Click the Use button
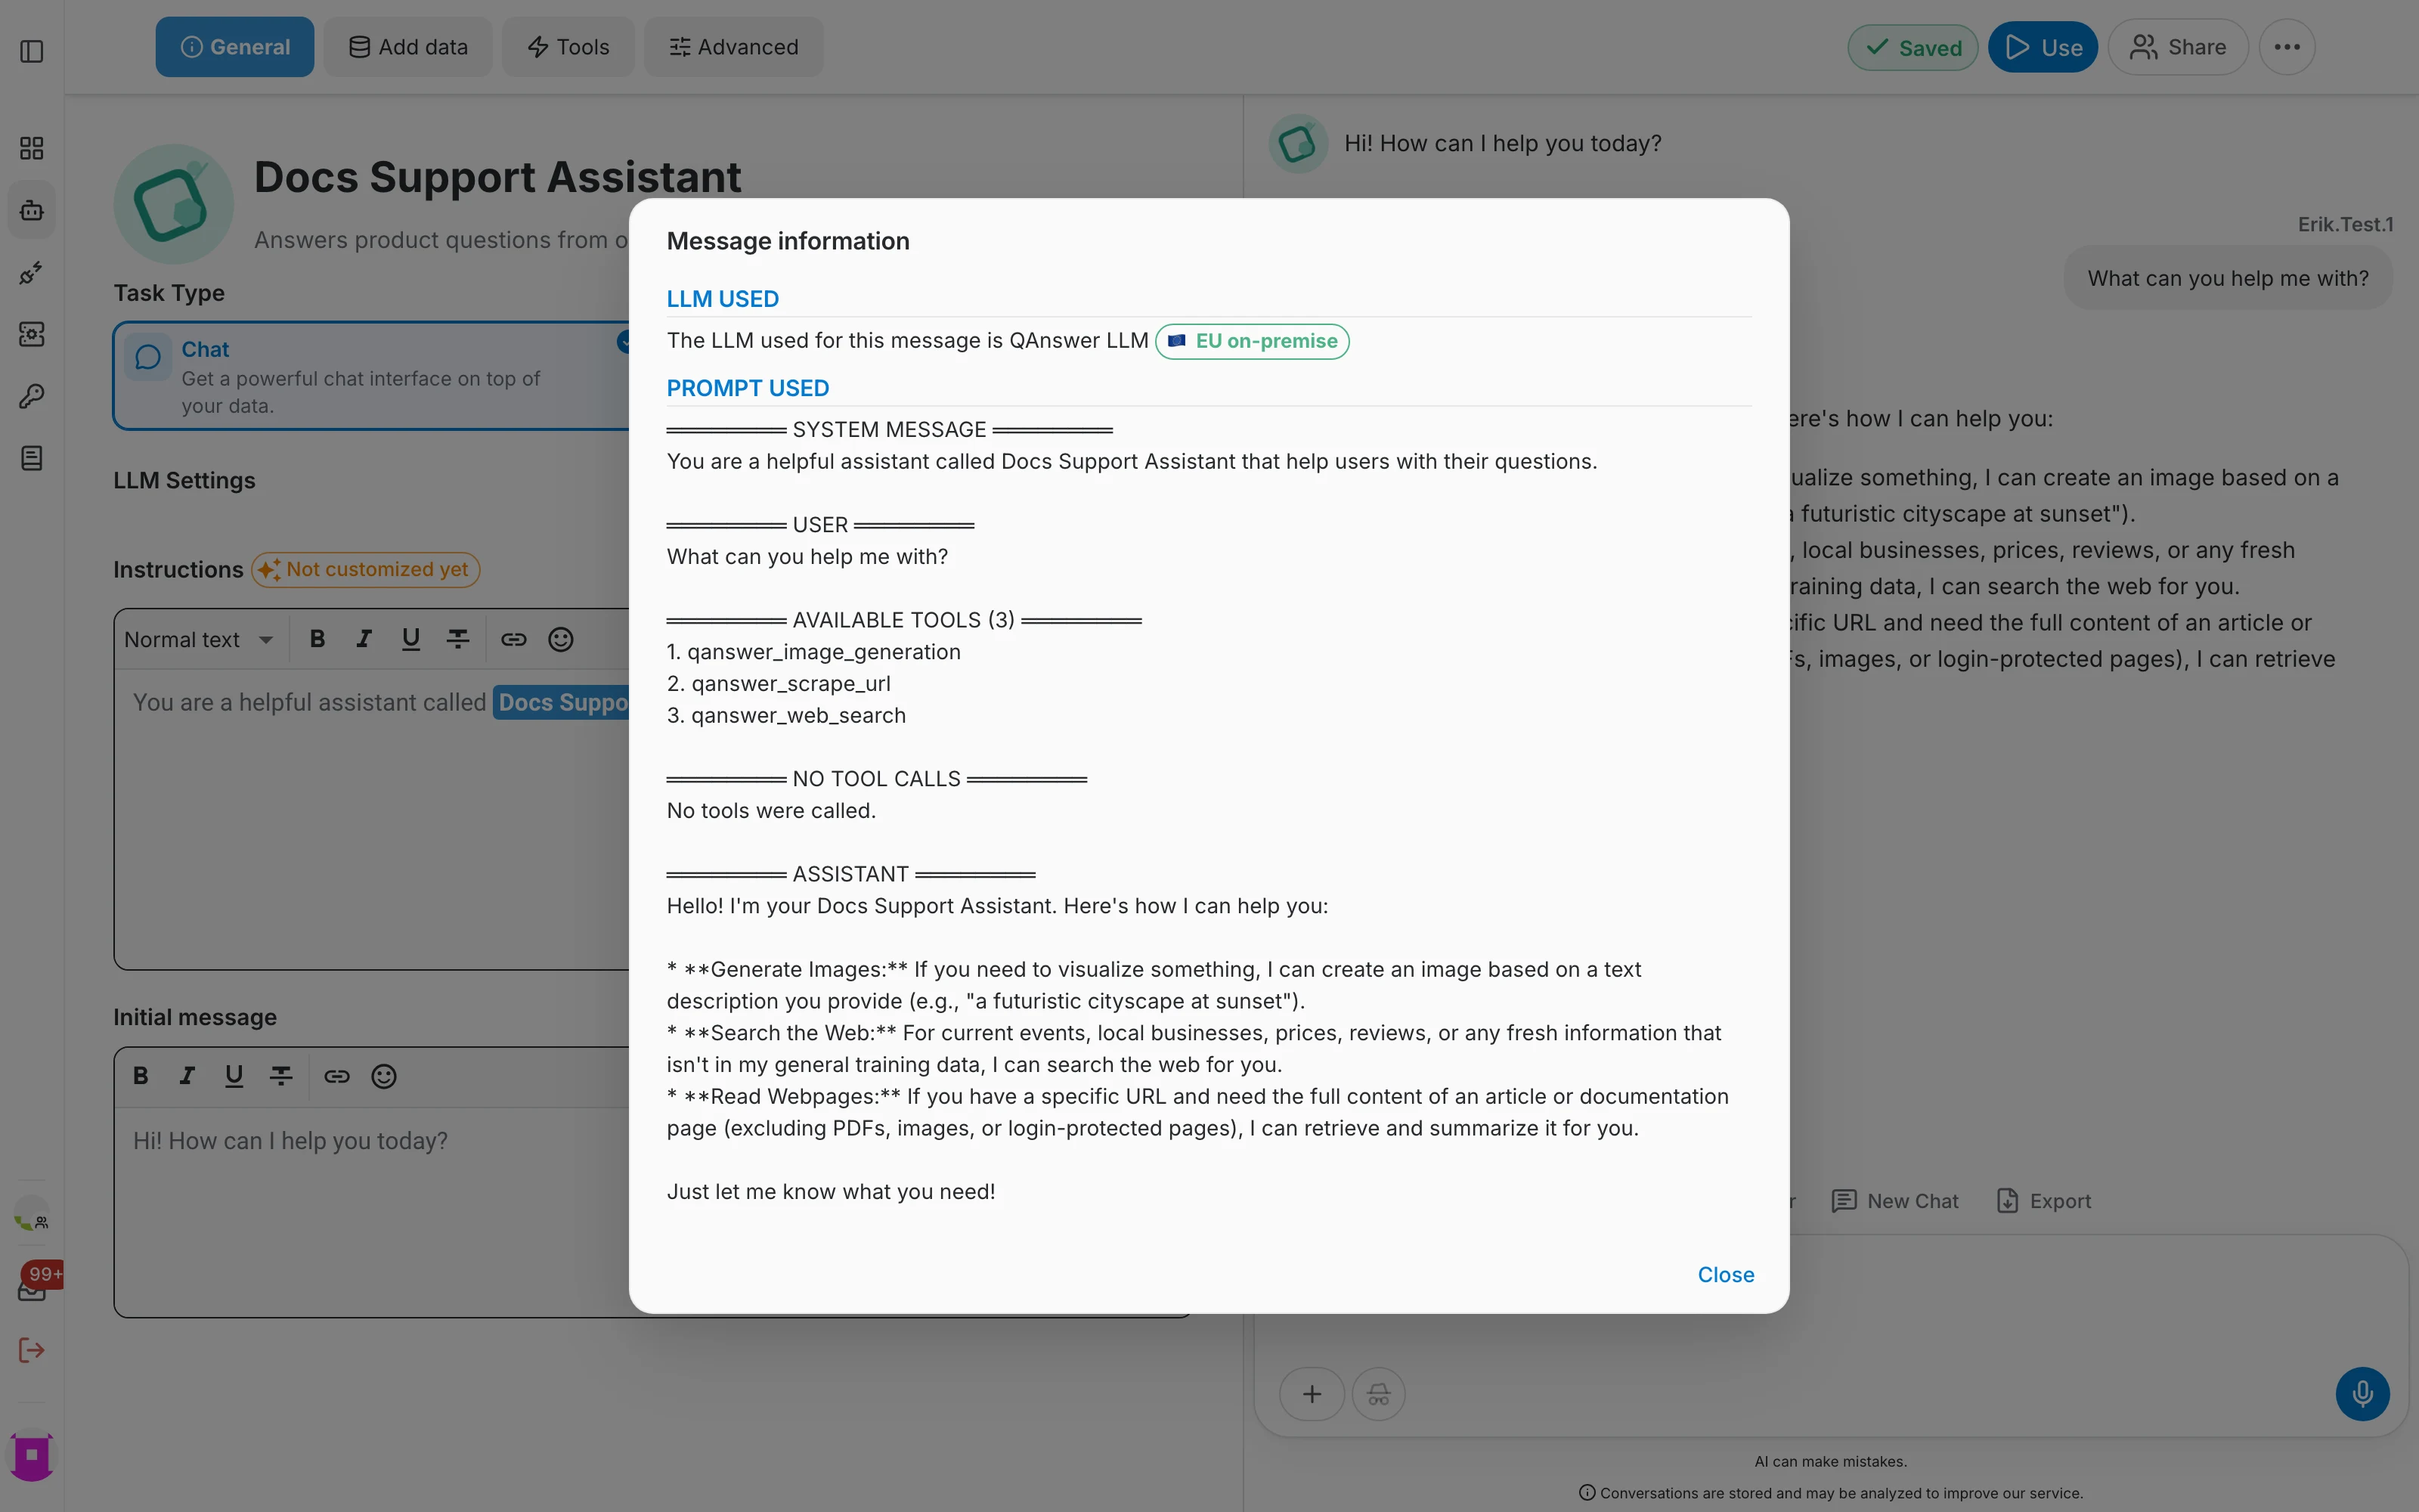2419x1512 pixels. point(2043,47)
